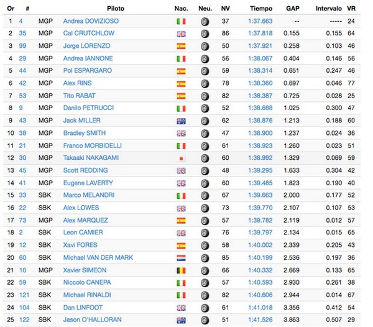Open Michael VAN DER MARK rider link

coord(98,257)
